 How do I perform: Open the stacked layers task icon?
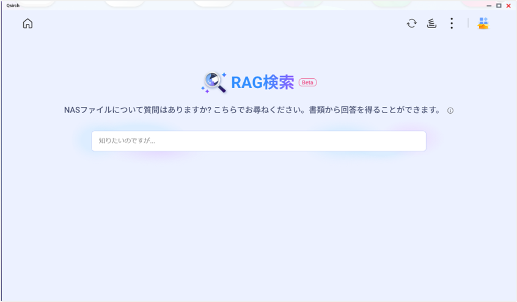431,23
